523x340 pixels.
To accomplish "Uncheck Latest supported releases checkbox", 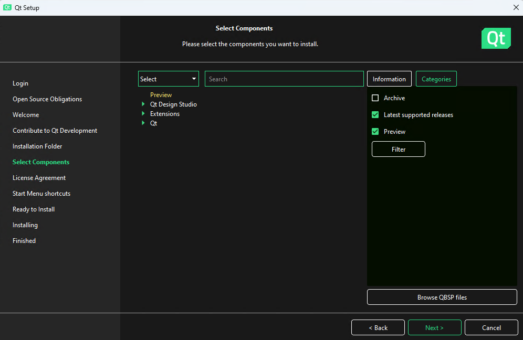I will pyautogui.click(x=375, y=115).
